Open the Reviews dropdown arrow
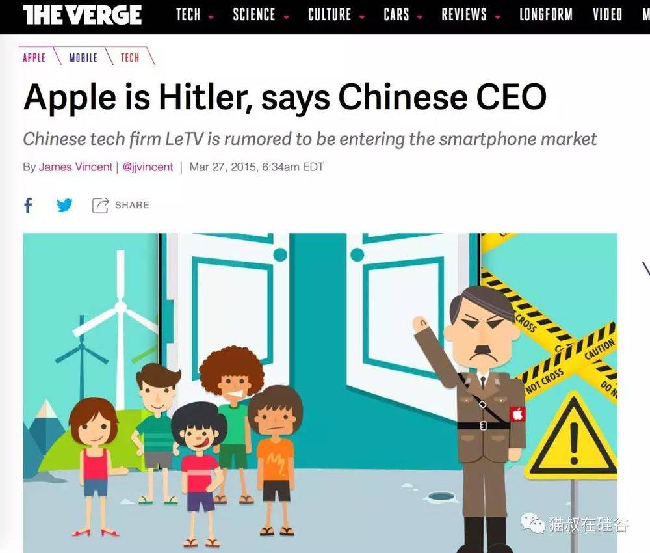Image resolution: width=650 pixels, height=553 pixels. (x=497, y=18)
